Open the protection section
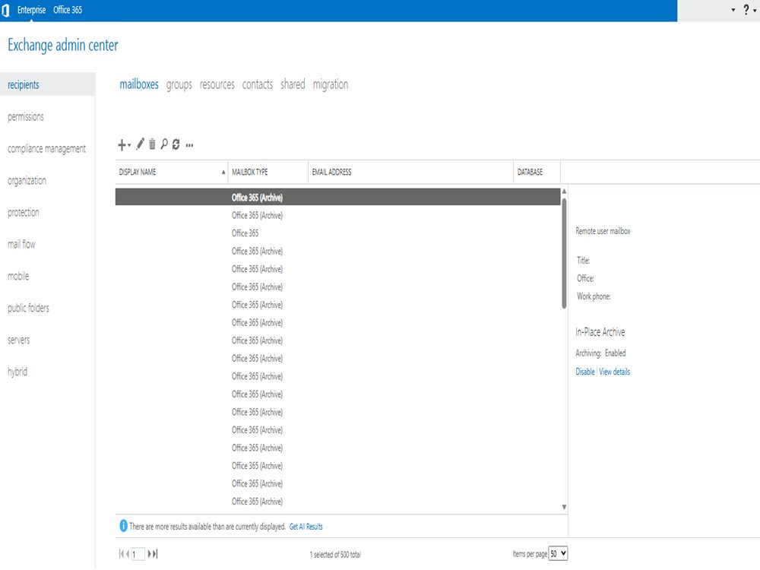Screen dimensions: 760x570 pyautogui.click(x=24, y=212)
